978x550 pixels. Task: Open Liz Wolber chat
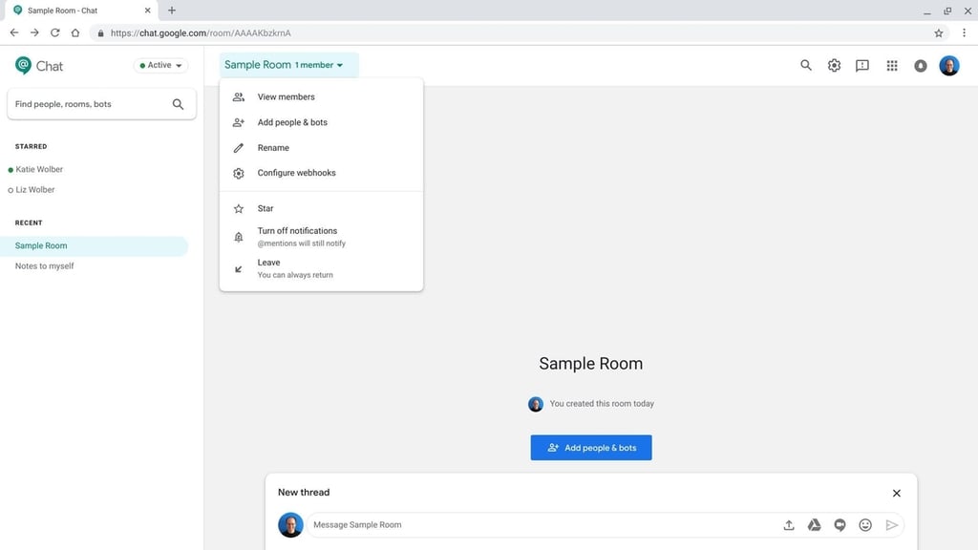tap(35, 190)
